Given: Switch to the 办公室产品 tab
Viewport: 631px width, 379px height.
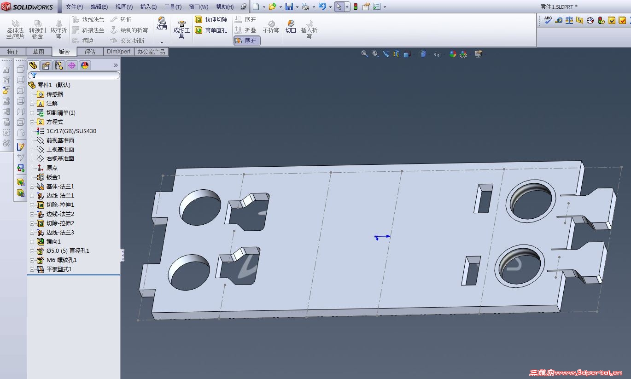Looking at the screenshot, I should point(151,52).
